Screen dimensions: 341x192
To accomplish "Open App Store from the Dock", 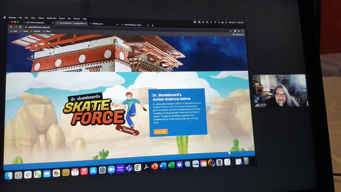I will 93,171.
